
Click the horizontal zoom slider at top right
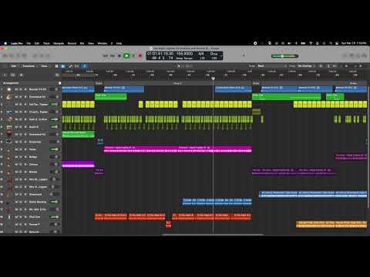pyautogui.click(x=359, y=66)
